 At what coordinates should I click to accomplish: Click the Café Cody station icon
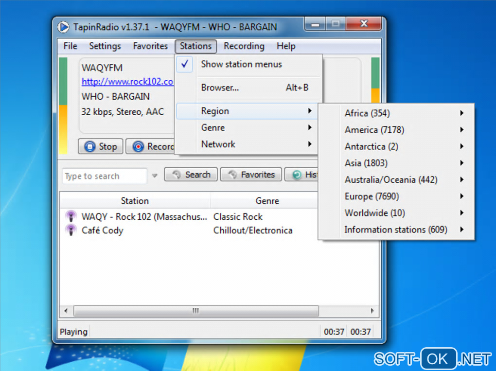point(71,230)
